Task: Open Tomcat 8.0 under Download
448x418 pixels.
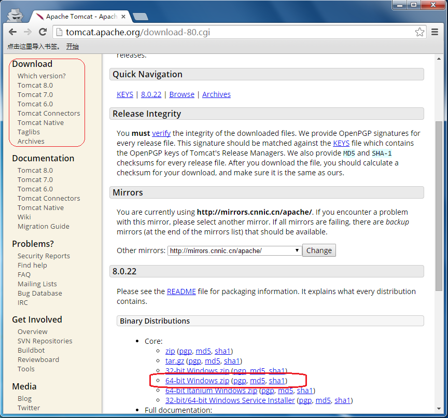Action: point(35,86)
